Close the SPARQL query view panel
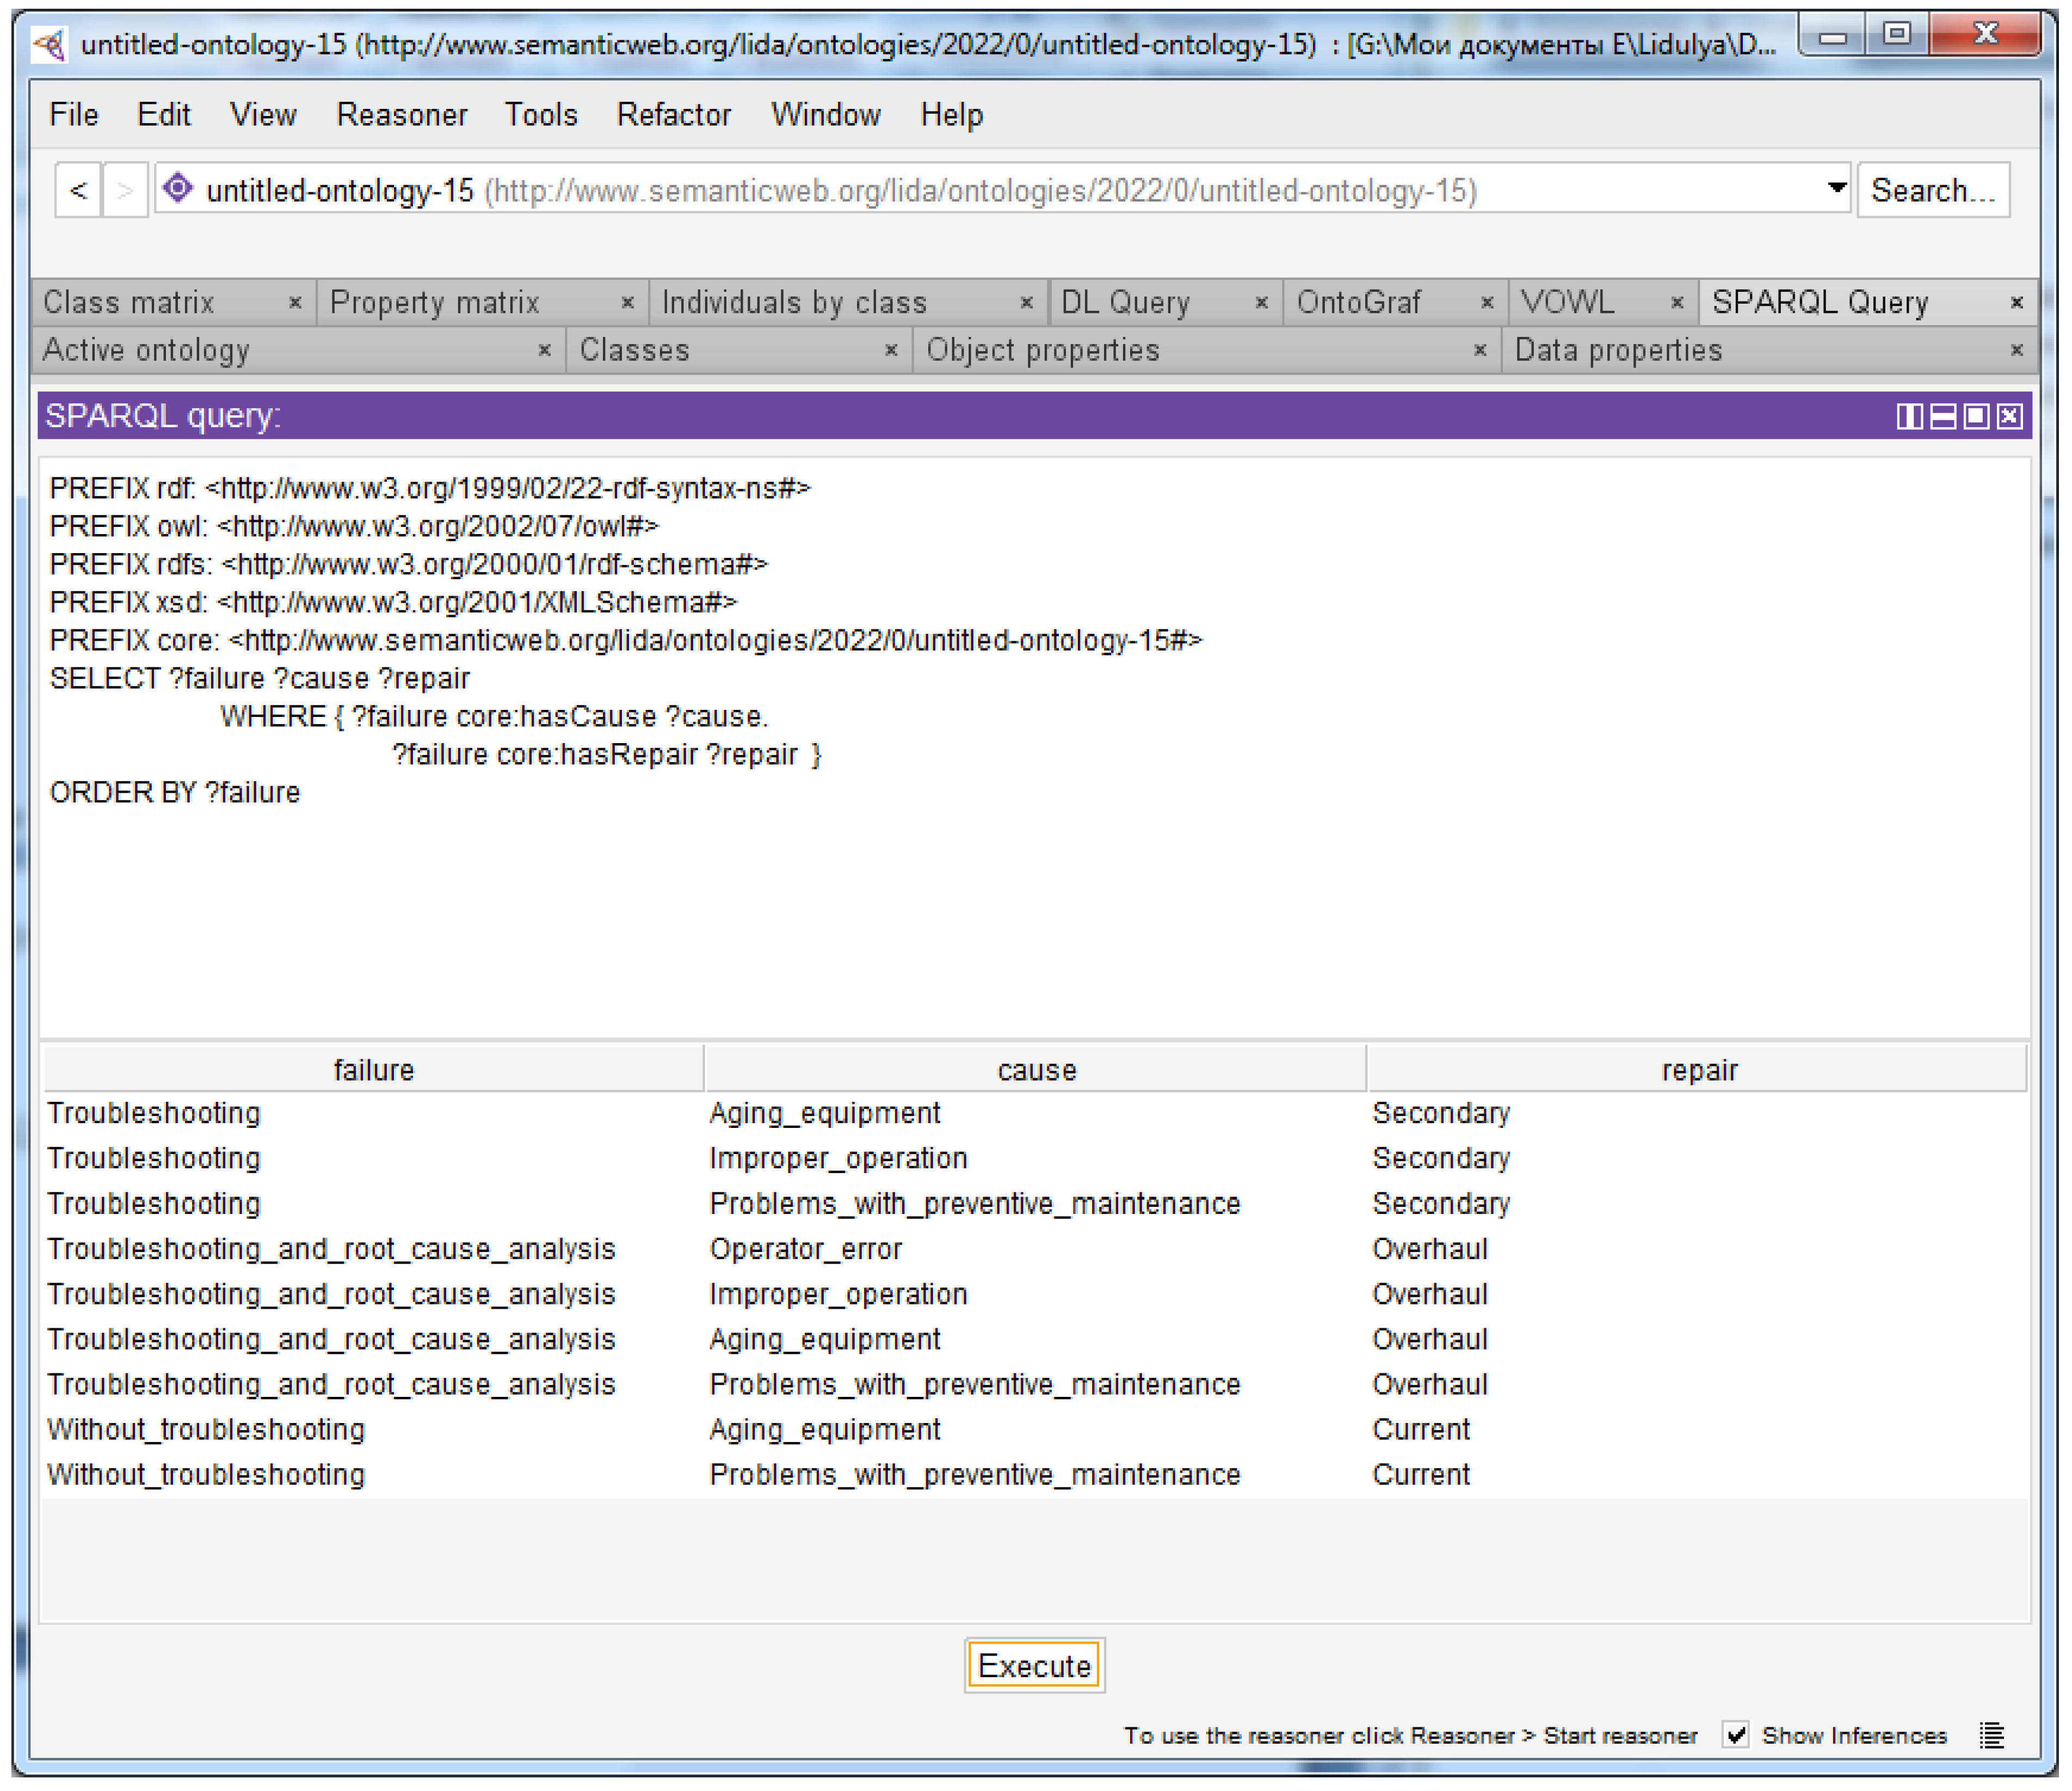The width and height of the screenshot is (2072, 1791). (x=2010, y=416)
